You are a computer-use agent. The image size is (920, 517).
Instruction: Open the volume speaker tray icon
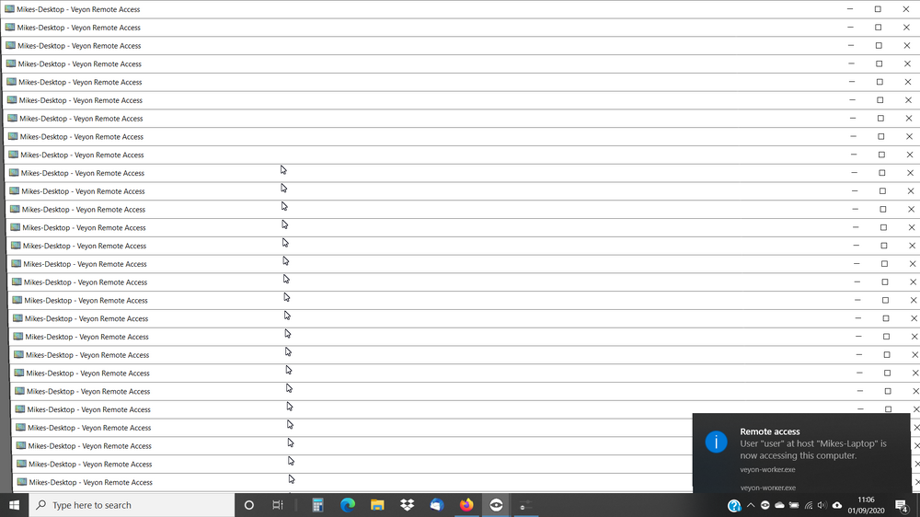822,505
